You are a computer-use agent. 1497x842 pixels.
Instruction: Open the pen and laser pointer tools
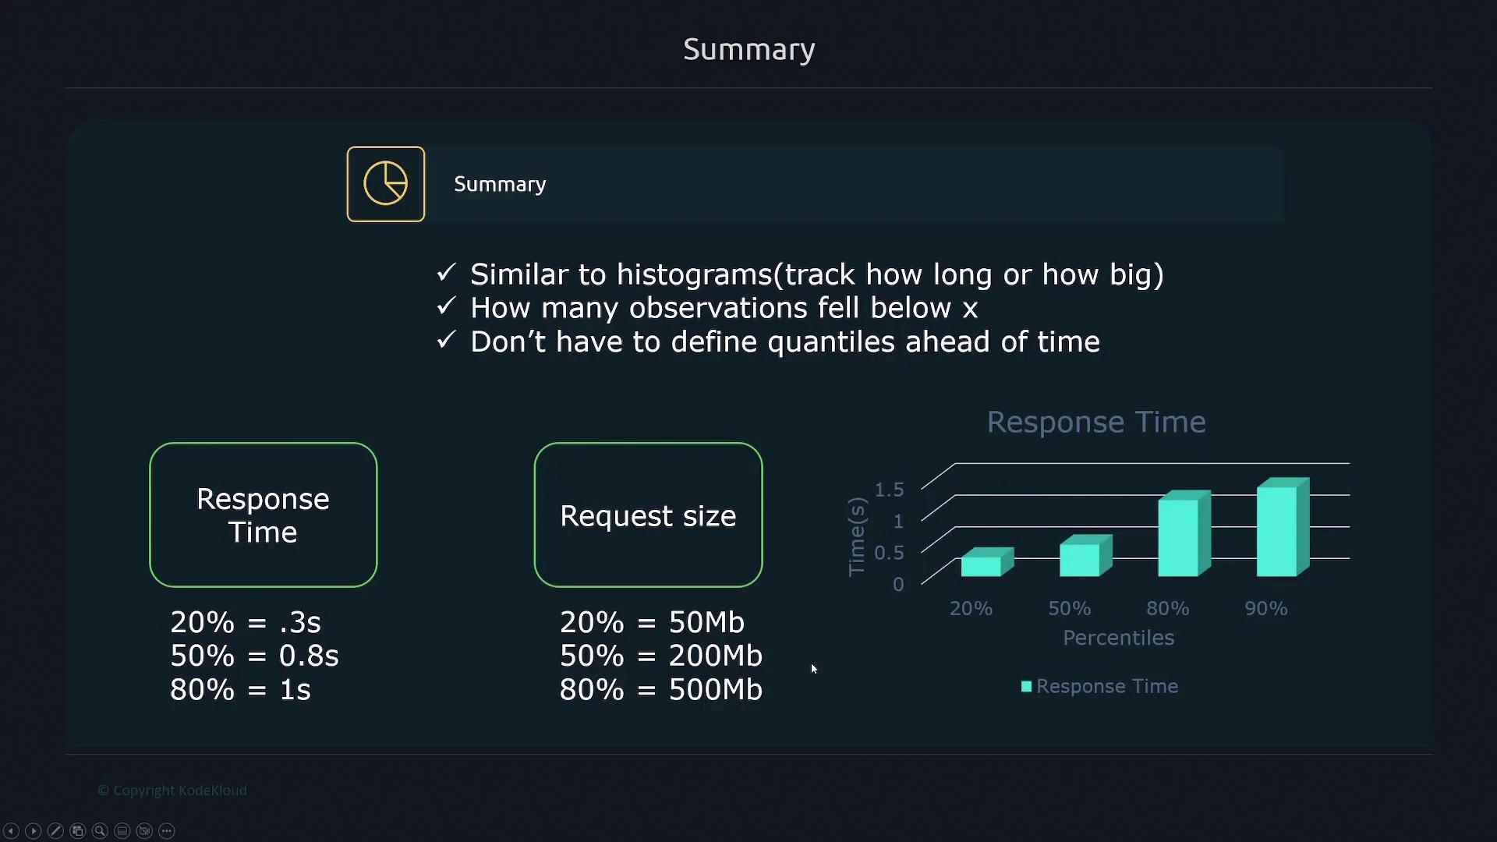[x=55, y=831]
